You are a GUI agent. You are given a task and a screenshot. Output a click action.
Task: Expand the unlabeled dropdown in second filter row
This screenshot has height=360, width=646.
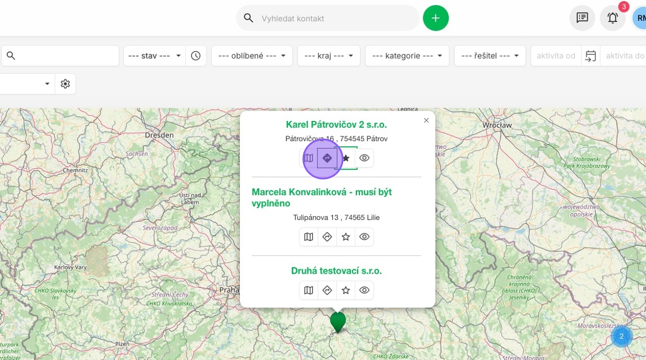(27, 84)
